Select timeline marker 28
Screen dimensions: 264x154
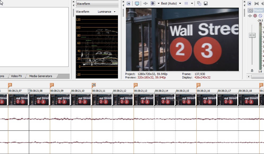point(94,85)
